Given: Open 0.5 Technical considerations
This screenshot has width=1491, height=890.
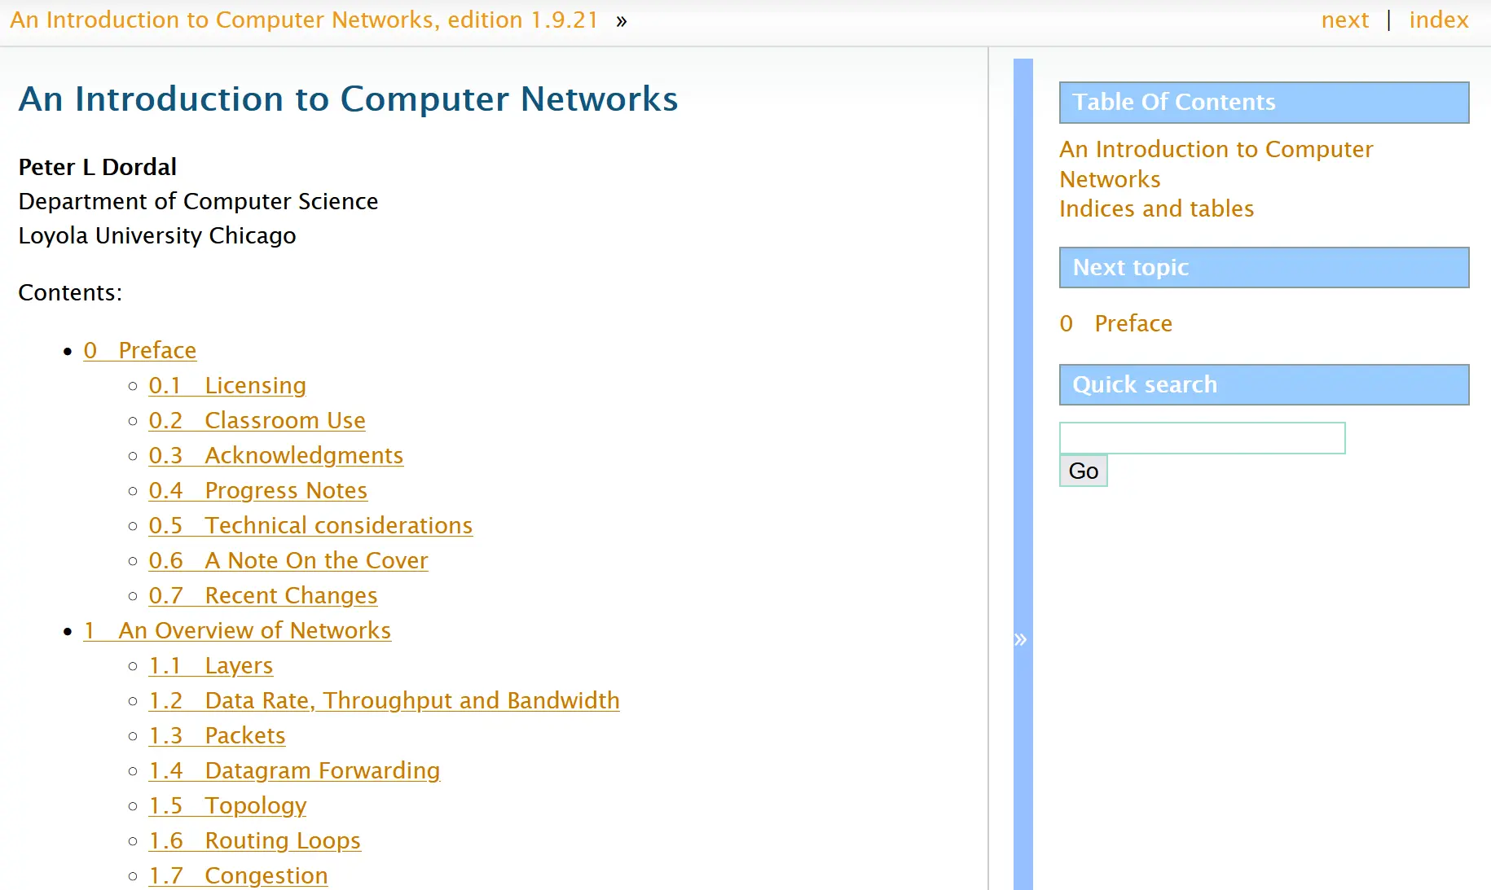Looking at the screenshot, I should (x=310, y=525).
